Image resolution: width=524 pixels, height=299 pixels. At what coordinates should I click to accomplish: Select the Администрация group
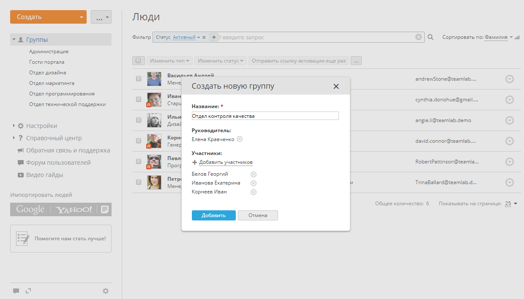[49, 52]
